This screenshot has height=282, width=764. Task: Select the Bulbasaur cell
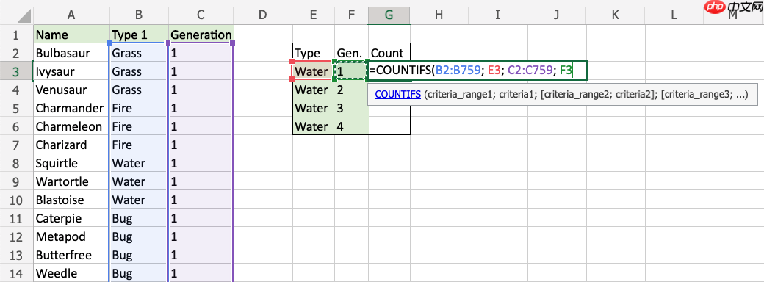[71, 53]
